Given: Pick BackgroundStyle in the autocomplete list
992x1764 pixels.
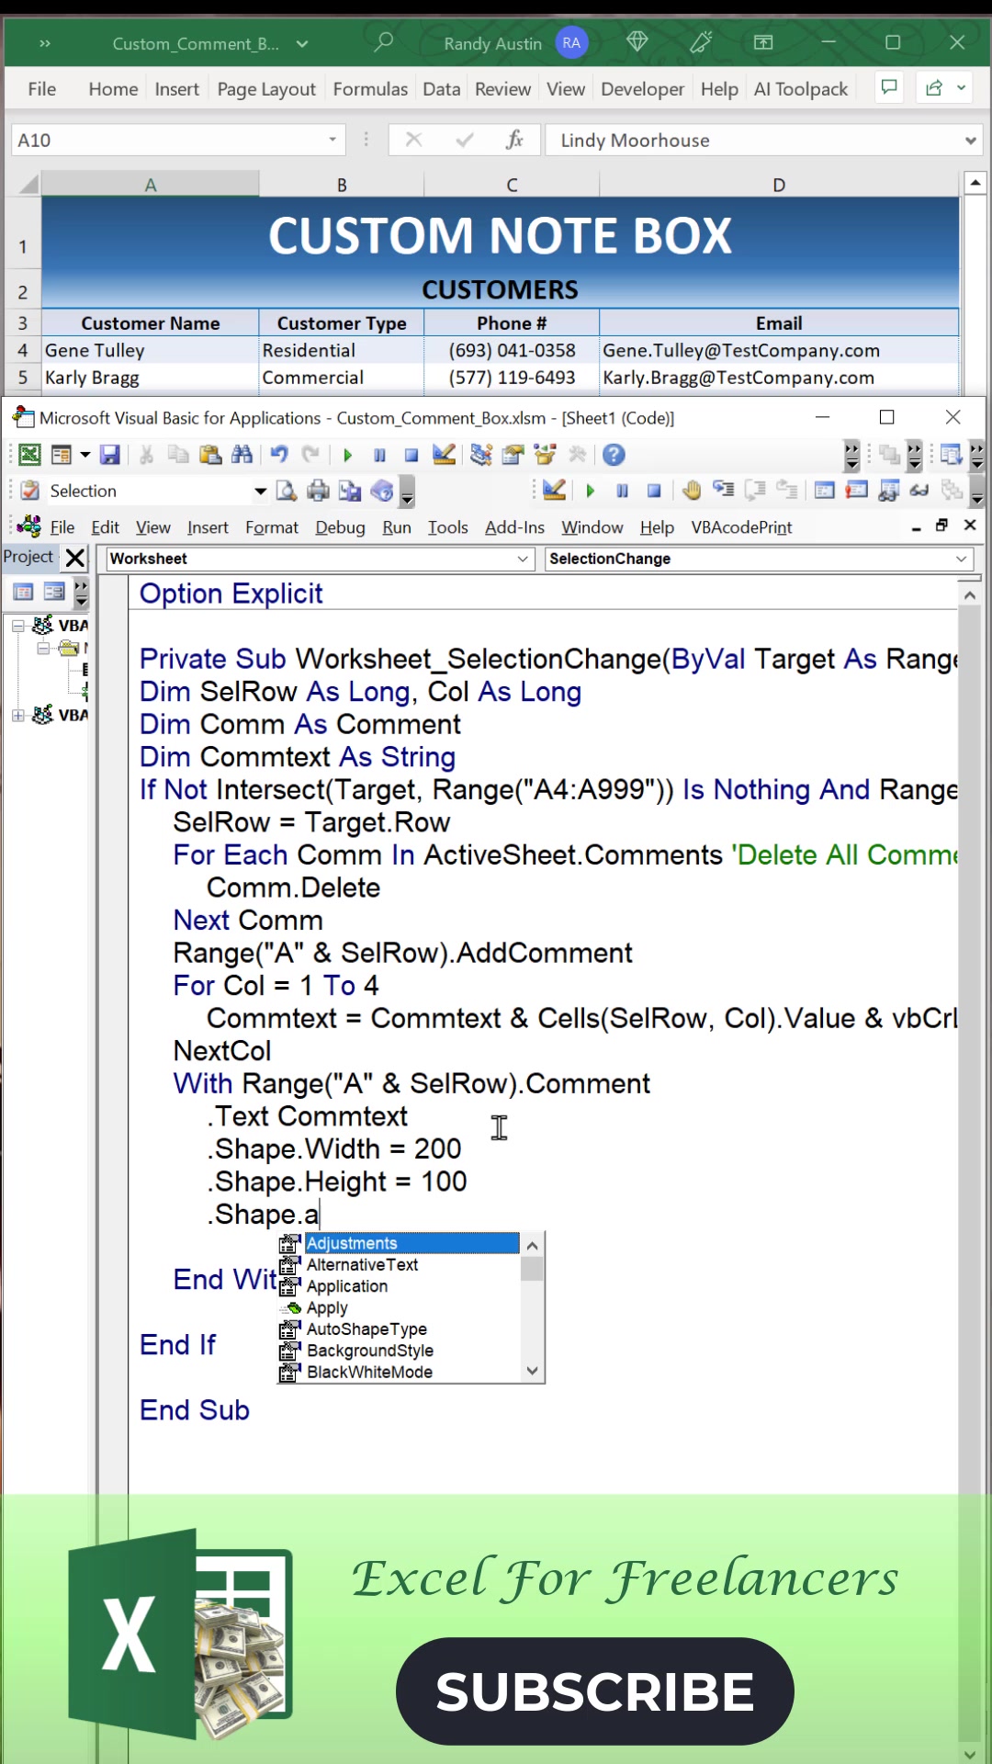Looking at the screenshot, I should [370, 1351].
